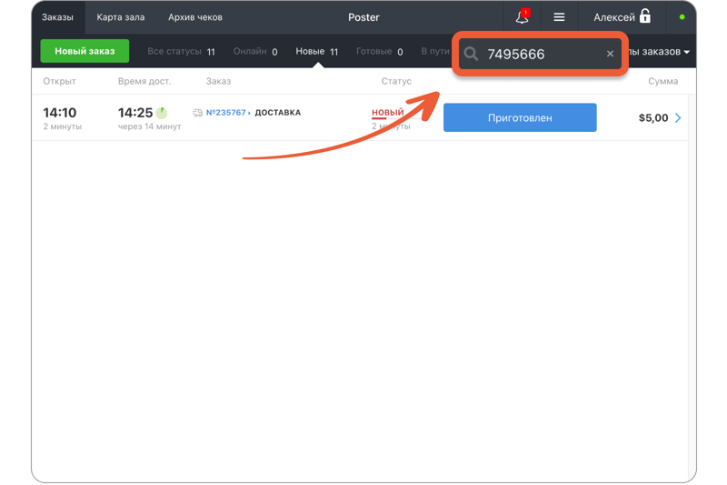Screen dimensions: 727x485
Task: Click the Заказ column header
Action: pos(218,81)
